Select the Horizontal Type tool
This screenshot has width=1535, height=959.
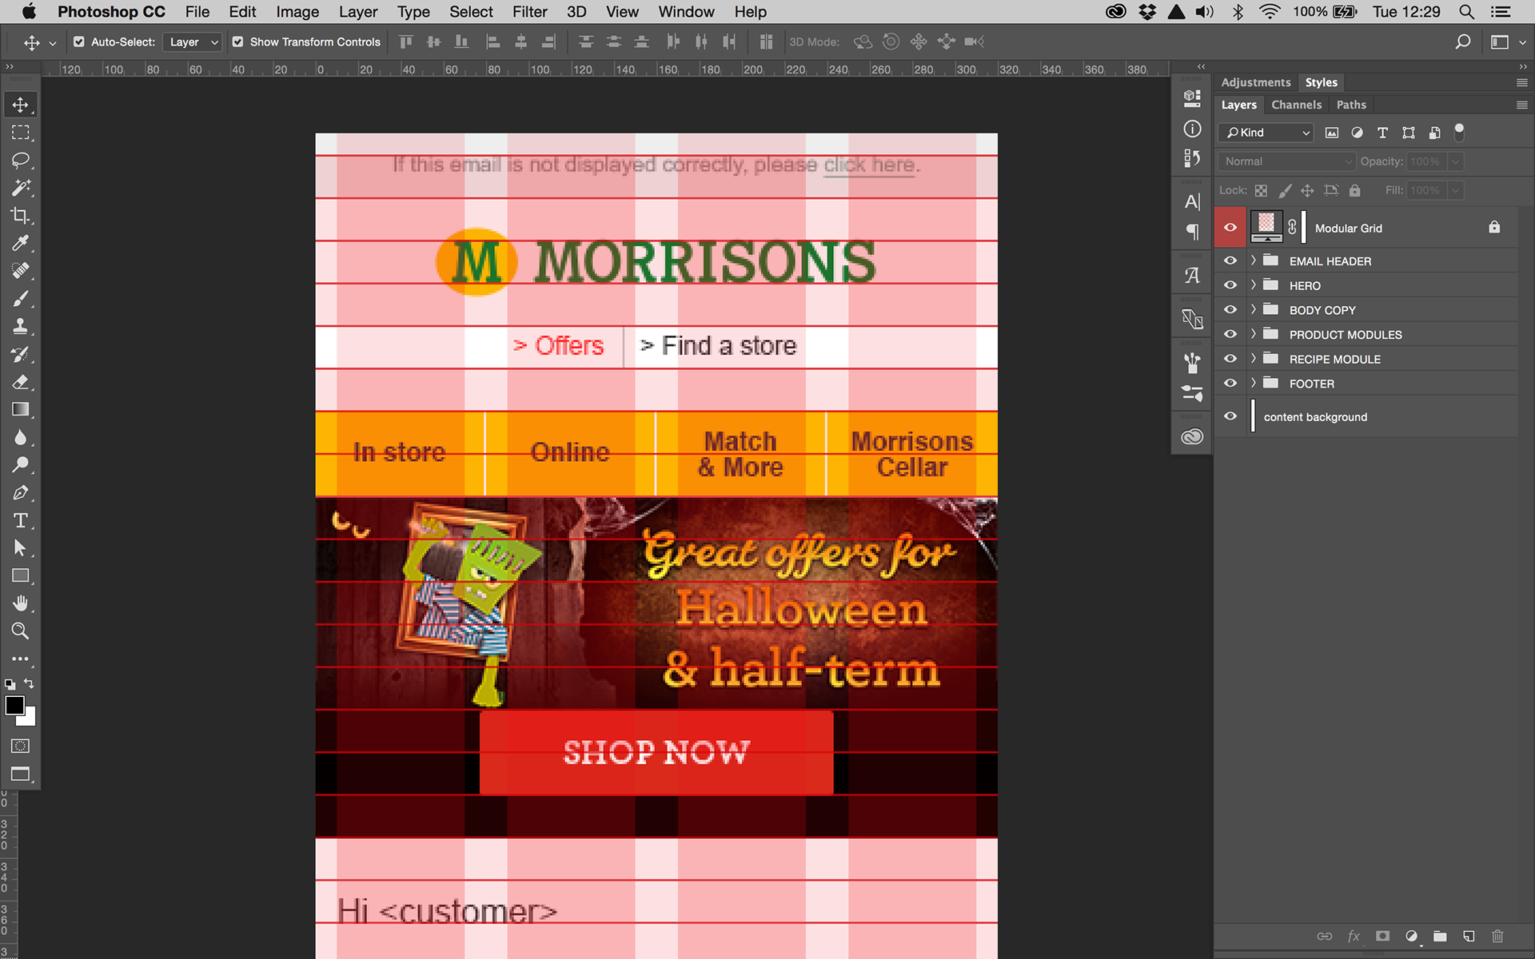(21, 520)
